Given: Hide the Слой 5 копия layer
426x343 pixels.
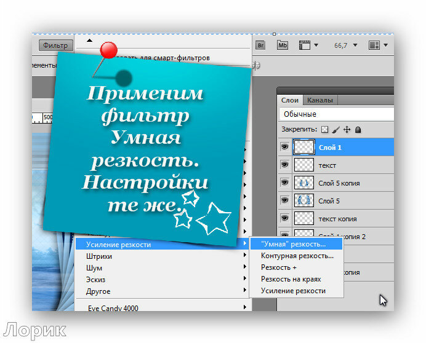Looking at the screenshot, I should (284, 183).
